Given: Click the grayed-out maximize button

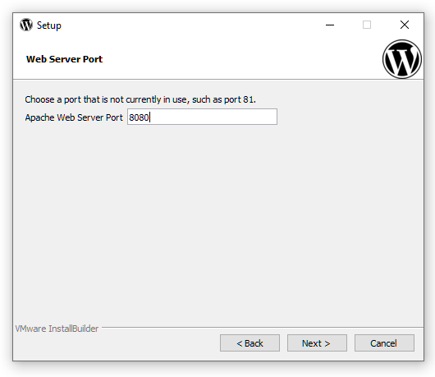Looking at the screenshot, I should 367,25.
